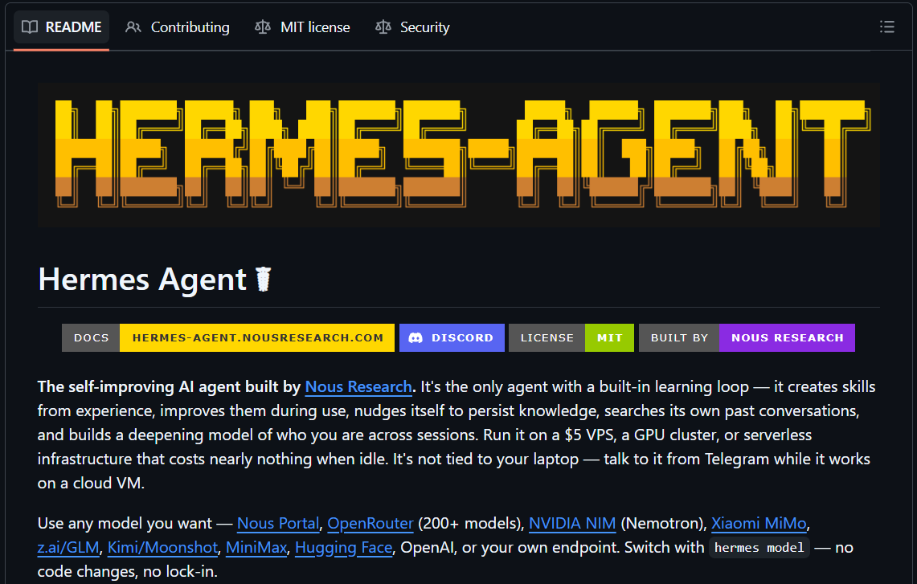
Task: Open the Contributing tab
Action: tap(178, 27)
